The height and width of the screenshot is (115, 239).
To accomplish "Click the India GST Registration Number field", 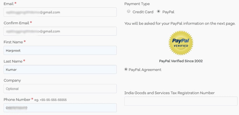I will (181, 101).
